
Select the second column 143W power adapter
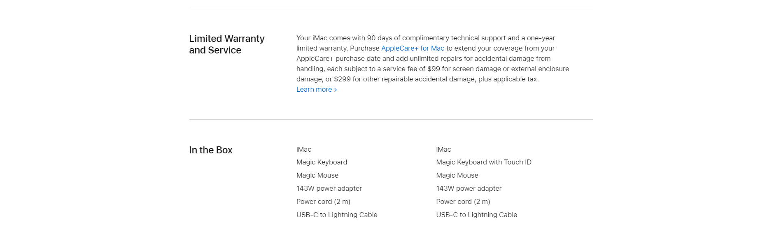[x=469, y=188]
